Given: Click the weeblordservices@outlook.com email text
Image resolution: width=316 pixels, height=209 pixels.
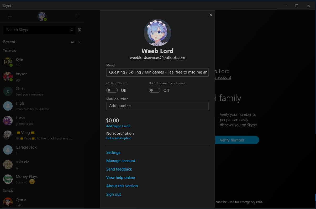Looking at the screenshot, I should pos(157,58).
